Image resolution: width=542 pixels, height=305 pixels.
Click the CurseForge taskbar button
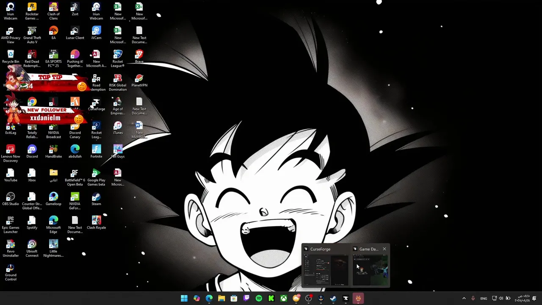click(x=346, y=299)
